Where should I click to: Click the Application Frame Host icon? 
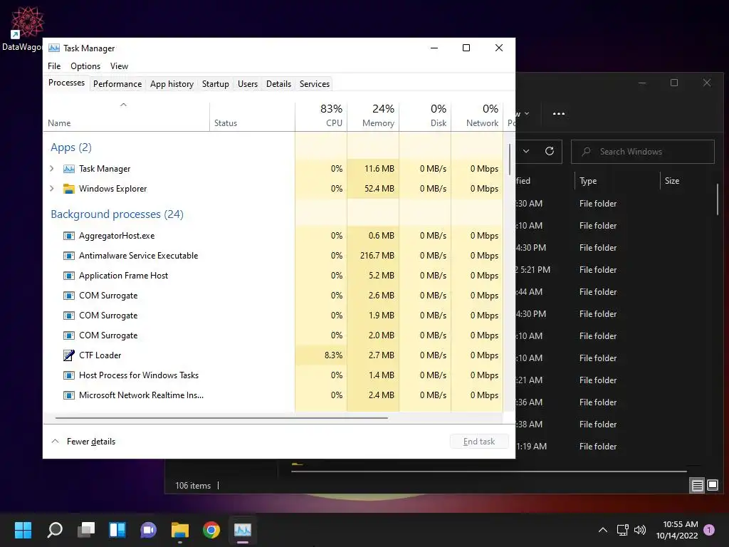(x=69, y=276)
